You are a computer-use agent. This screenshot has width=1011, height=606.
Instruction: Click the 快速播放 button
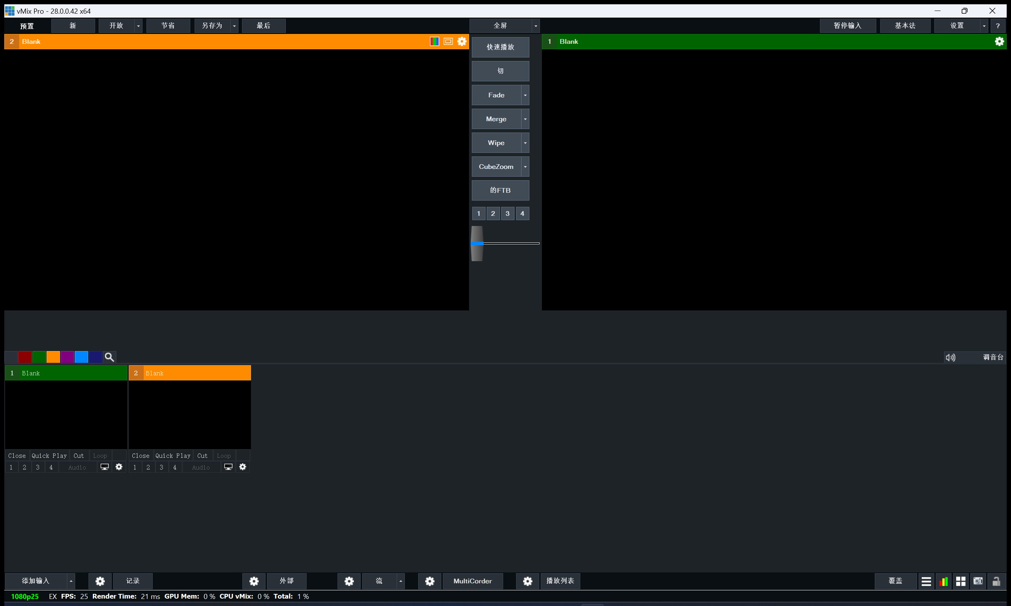(x=500, y=47)
